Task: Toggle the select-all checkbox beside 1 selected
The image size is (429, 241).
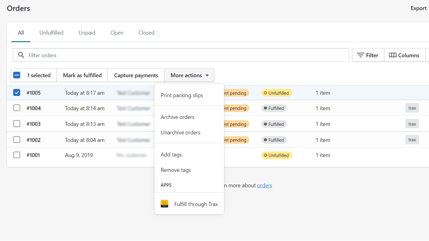Action: pos(17,75)
